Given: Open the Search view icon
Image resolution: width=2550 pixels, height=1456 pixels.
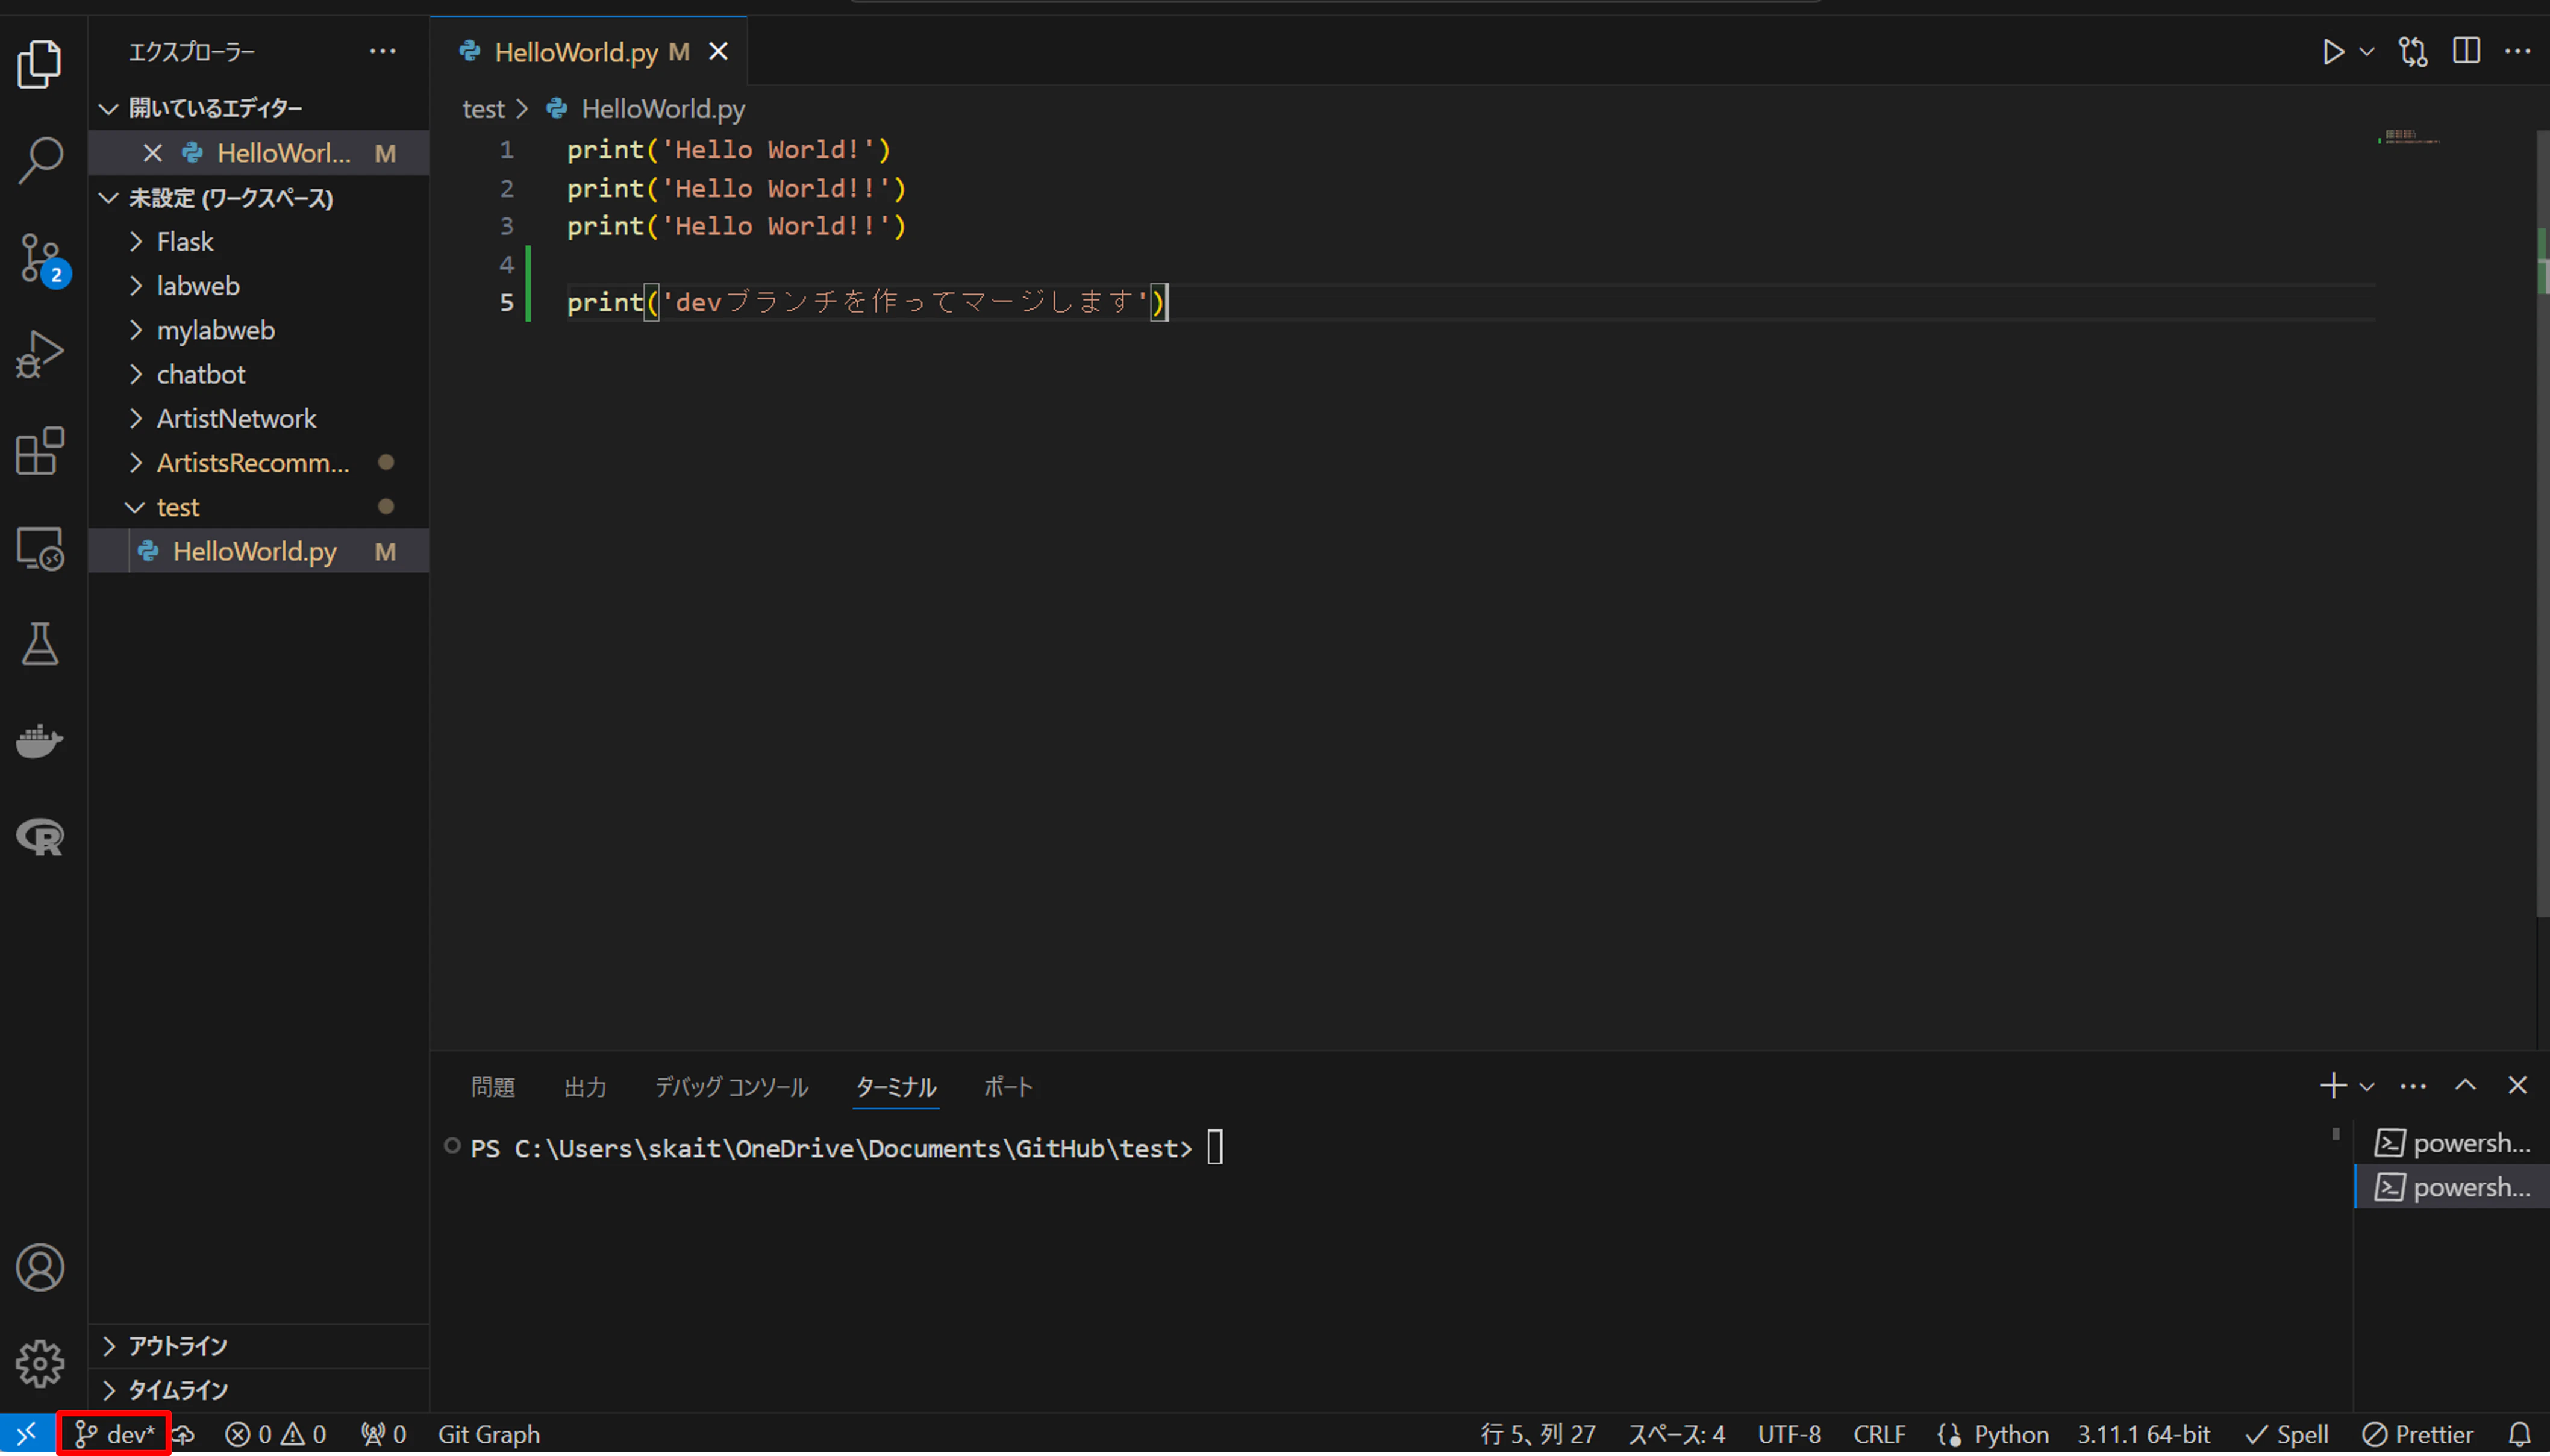Looking at the screenshot, I should (x=40, y=160).
